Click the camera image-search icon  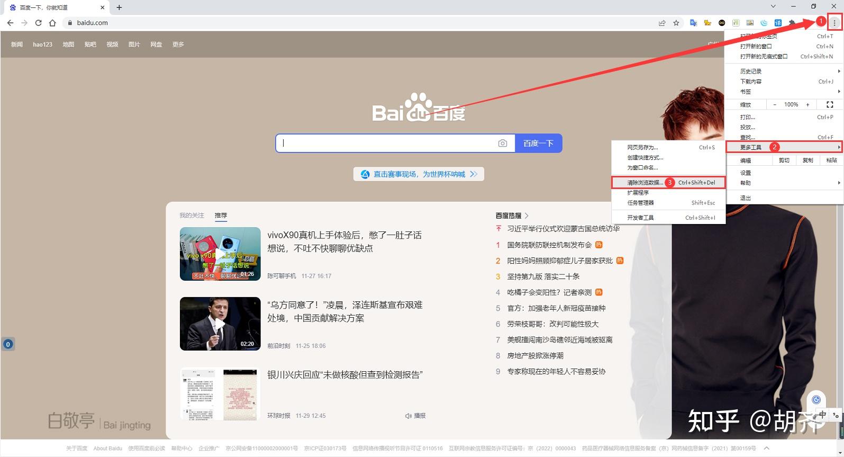click(503, 143)
